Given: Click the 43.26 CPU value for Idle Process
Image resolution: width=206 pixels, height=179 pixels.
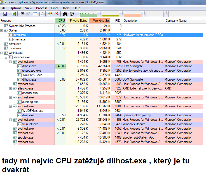Looking at the screenshot, I should click(62, 26).
